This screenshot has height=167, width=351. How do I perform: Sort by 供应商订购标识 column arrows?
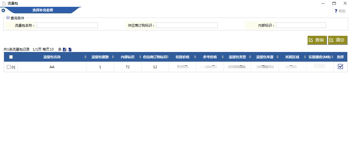pyautogui.click(x=168, y=57)
